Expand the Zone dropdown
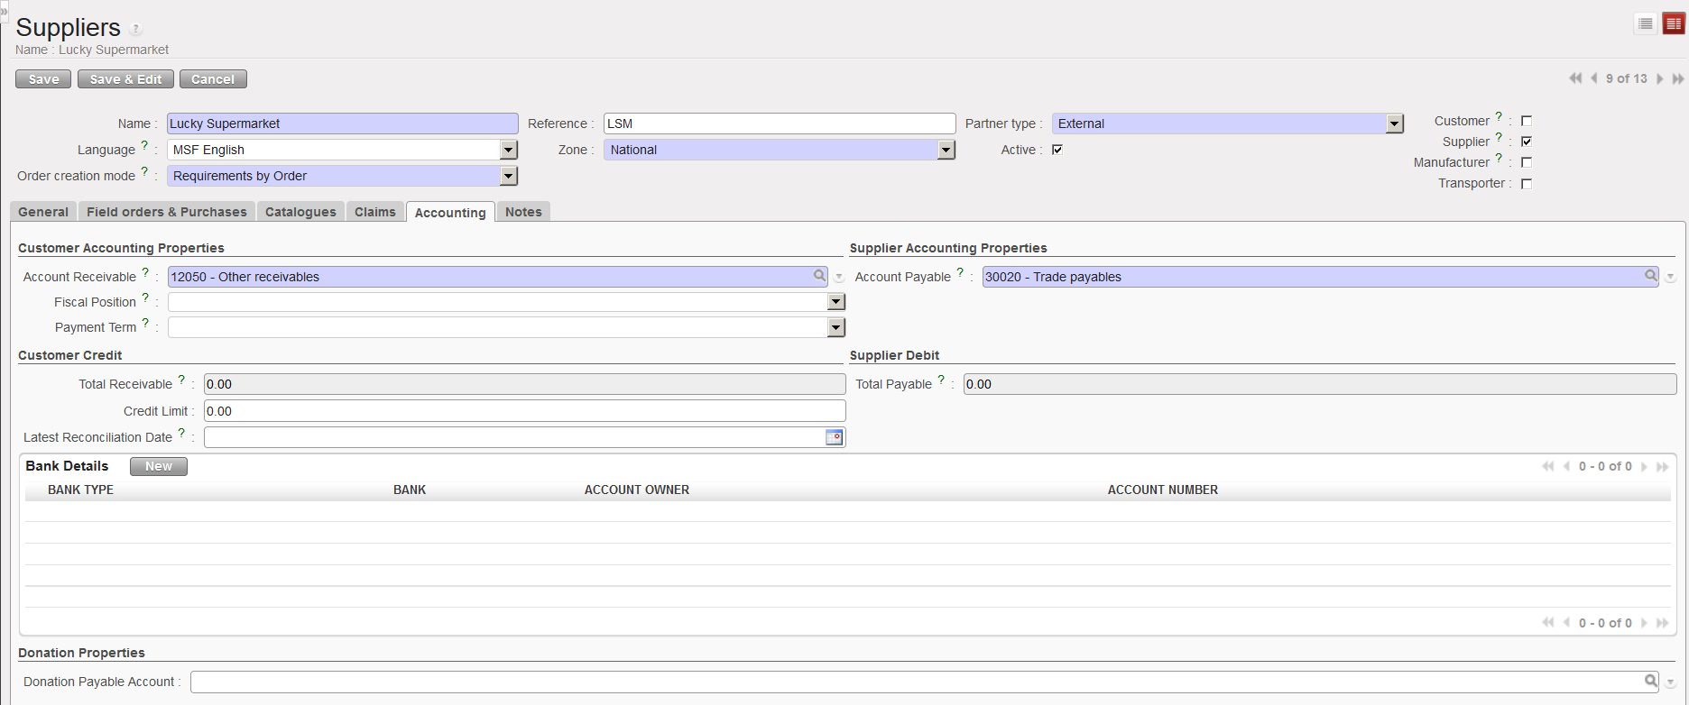This screenshot has width=1689, height=705. tap(946, 150)
